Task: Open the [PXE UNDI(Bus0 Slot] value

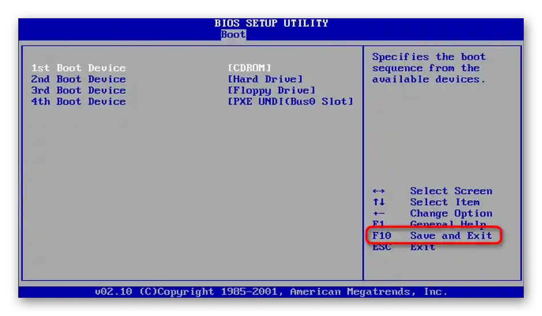Action: [x=290, y=102]
